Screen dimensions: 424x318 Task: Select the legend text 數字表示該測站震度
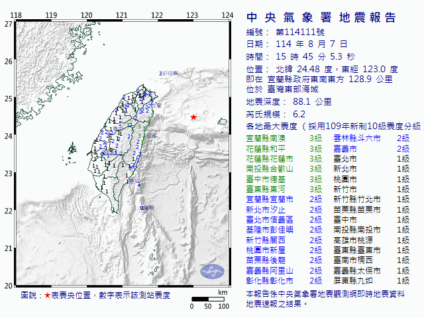[134, 295]
